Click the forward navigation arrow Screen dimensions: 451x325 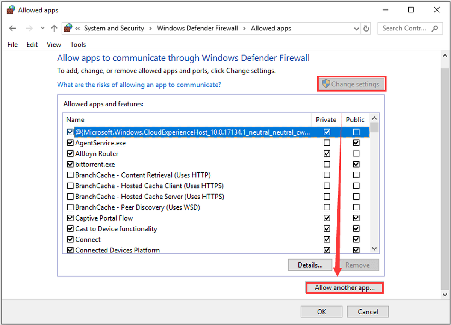click(29, 28)
